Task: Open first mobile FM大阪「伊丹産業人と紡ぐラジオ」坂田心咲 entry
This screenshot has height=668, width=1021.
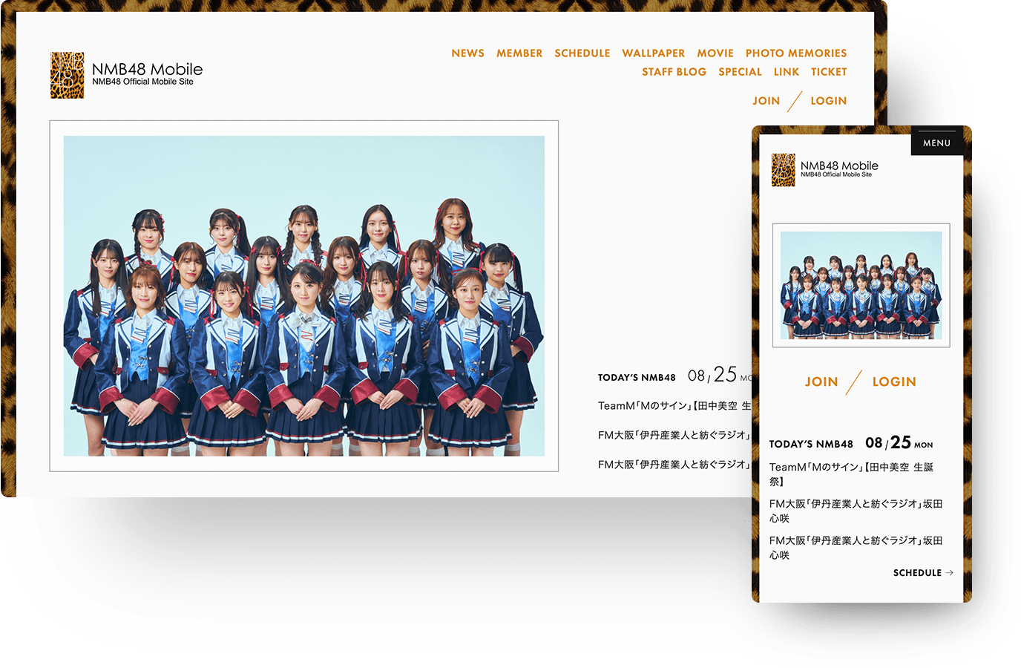Action: tap(856, 511)
